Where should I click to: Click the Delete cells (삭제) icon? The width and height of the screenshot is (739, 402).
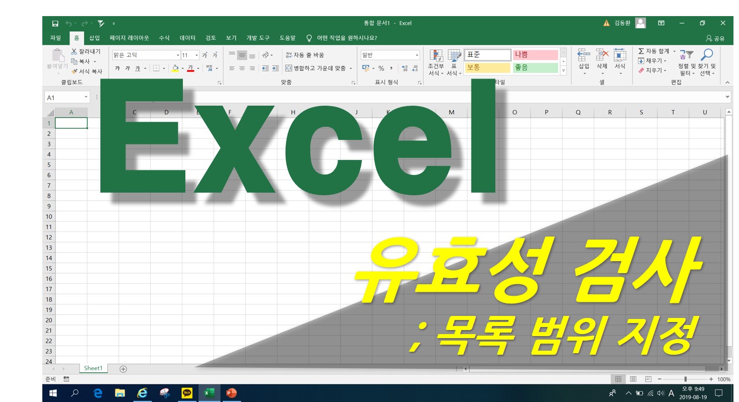click(602, 55)
